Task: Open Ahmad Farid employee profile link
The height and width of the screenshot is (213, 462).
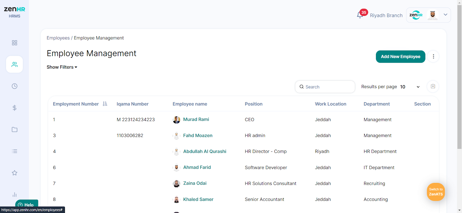Action: [197, 167]
